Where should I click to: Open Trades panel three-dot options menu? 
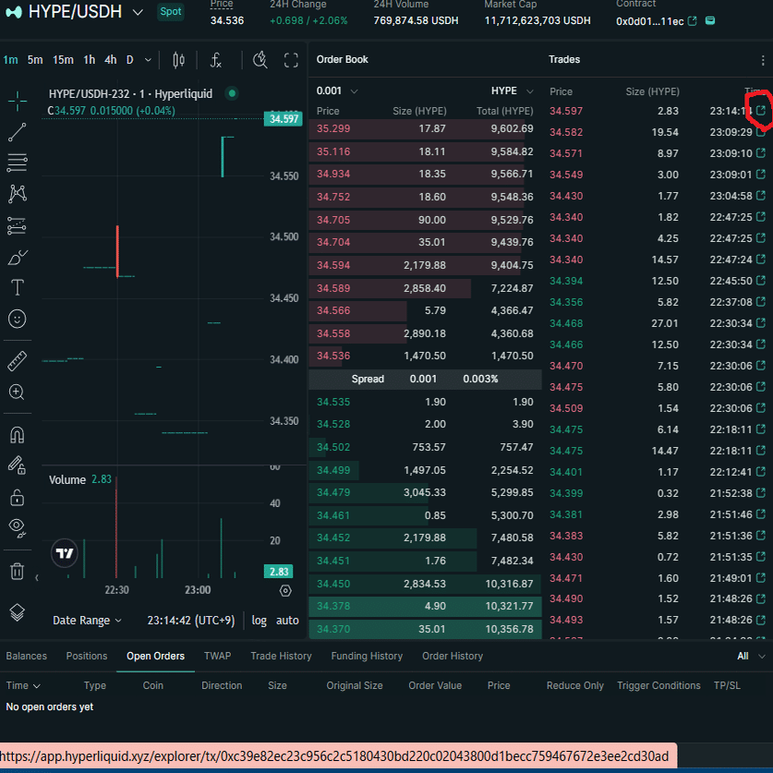pyautogui.click(x=763, y=60)
